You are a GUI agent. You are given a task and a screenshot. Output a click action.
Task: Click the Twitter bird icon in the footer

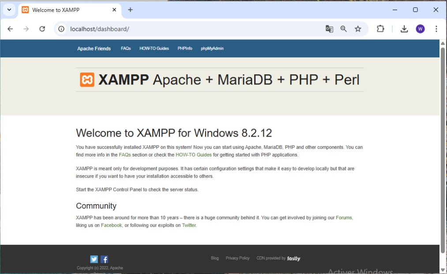(x=94, y=259)
